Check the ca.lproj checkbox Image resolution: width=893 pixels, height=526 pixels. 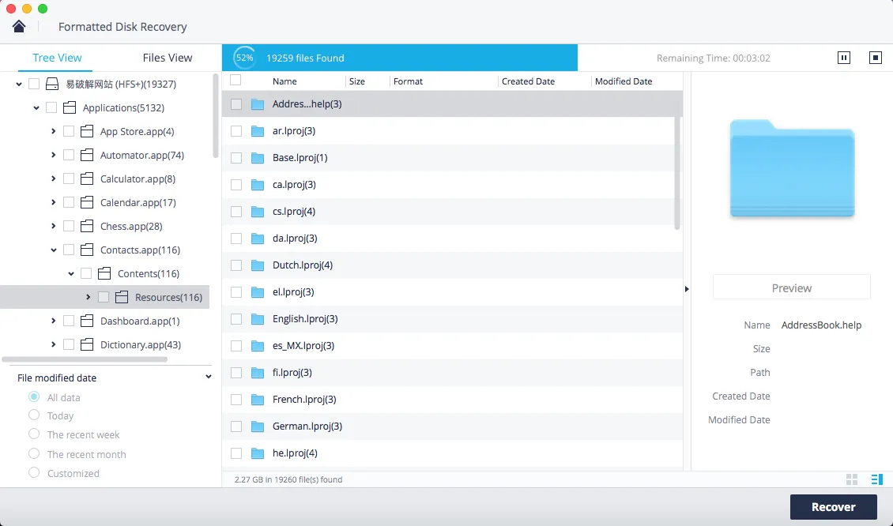(236, 185)
